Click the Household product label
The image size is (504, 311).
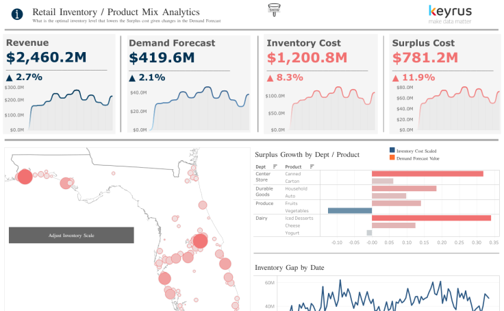[296, 188]
